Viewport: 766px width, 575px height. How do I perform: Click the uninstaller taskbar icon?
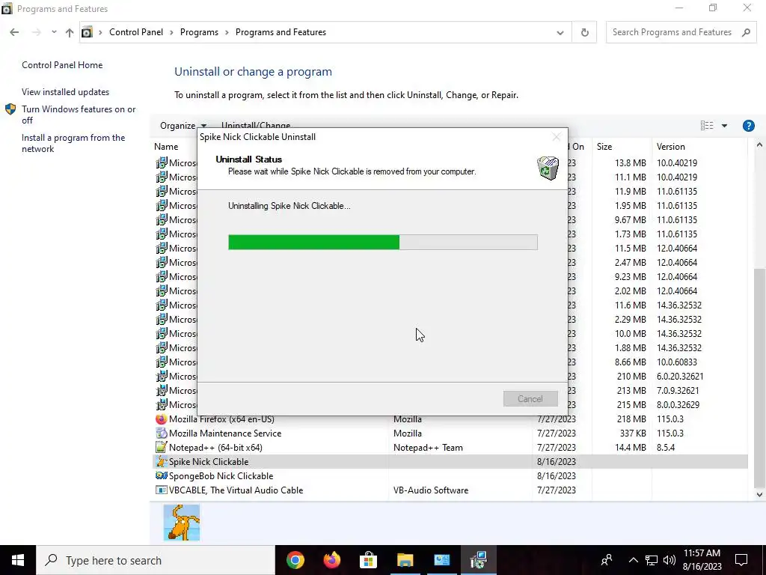478,560
